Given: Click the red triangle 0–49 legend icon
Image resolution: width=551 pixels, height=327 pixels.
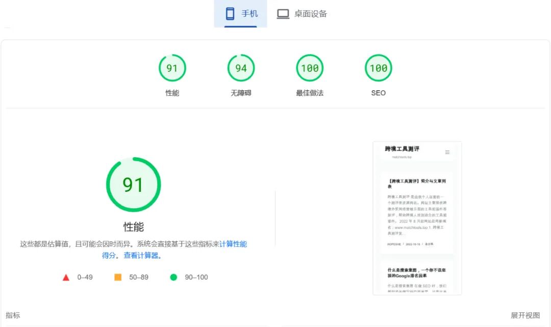Looking at the screenshot, I should (x=66, y=277).
